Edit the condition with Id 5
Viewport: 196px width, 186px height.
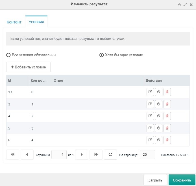coord(150,128)
